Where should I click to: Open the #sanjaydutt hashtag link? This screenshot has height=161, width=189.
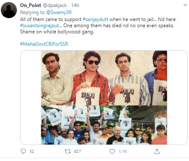tap(96, 19)
